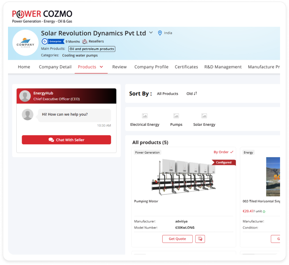Select the Solar Energy category icon
This screenshot has height=265, width=289.
pos(204,116)
